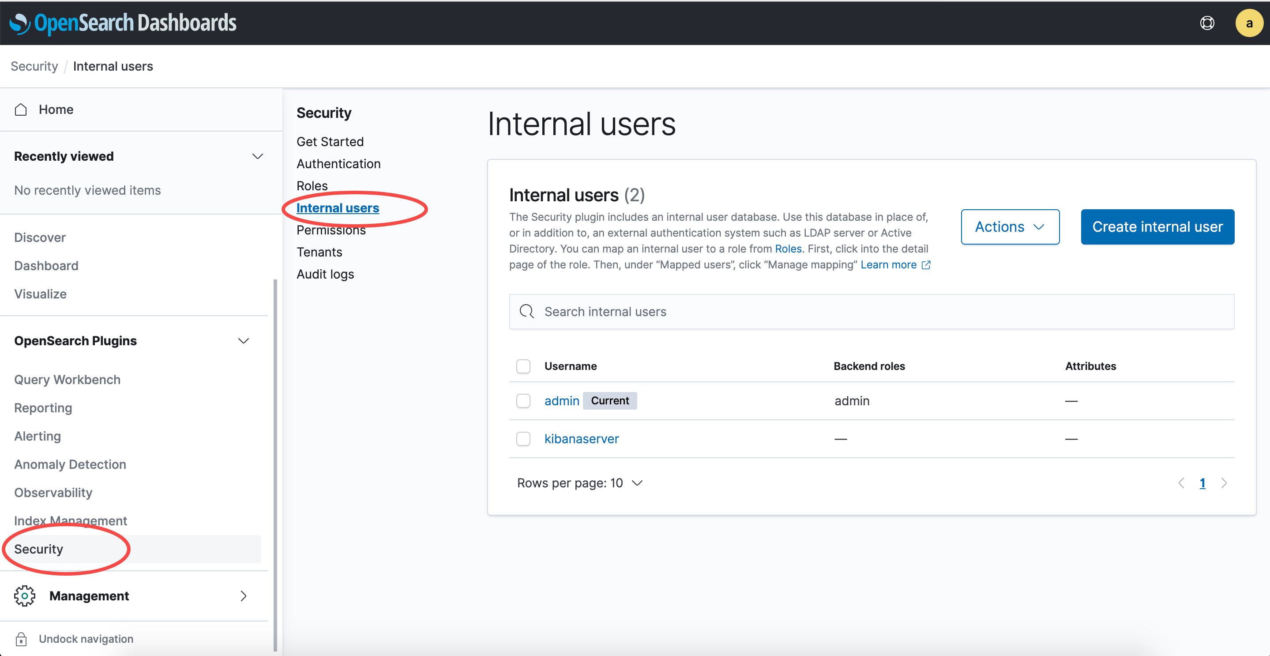Viewport: 1270px width, 656px height.
Task: Go to Home in sidebar
Action: click(x=56, y=109)
